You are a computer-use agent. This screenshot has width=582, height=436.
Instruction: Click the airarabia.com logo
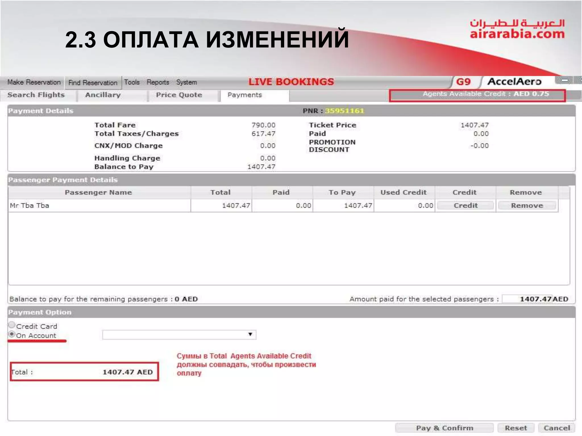pos(517,29)
